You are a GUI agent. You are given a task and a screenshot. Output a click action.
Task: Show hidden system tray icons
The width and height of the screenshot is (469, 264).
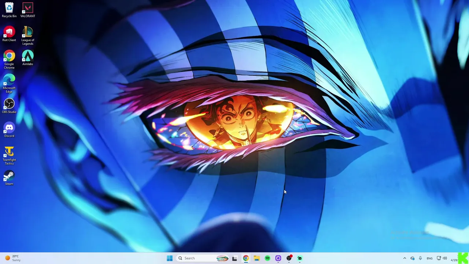click(x=405, y=258)
